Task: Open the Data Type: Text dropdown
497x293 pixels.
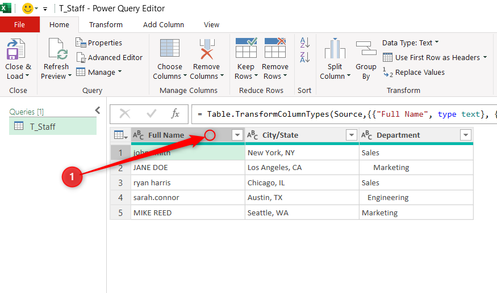Action: click(411, 43)
